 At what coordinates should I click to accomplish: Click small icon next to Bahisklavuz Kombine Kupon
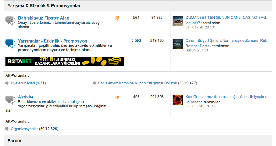click(94, 83)
